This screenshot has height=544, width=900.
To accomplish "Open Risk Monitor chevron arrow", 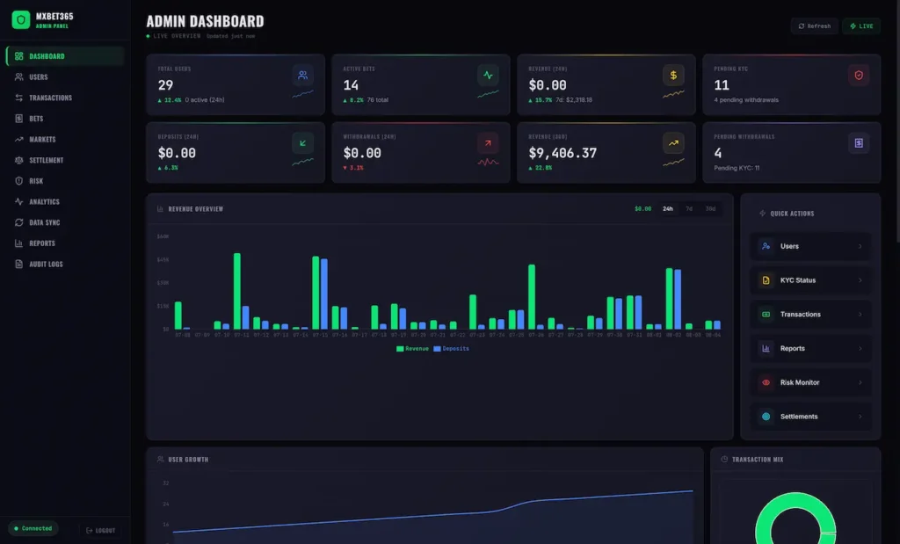I will pos(860,382).
